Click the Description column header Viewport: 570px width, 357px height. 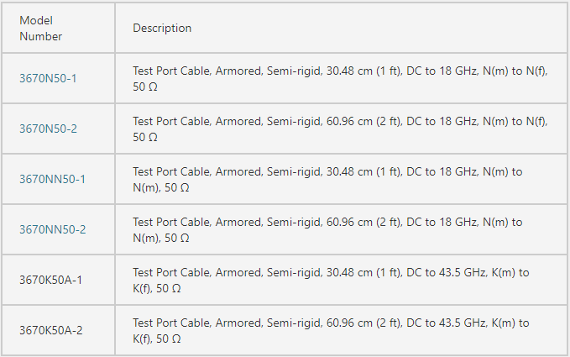(x=162, y=28)
